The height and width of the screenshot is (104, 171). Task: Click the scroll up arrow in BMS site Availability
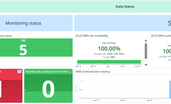coord(146,41)
